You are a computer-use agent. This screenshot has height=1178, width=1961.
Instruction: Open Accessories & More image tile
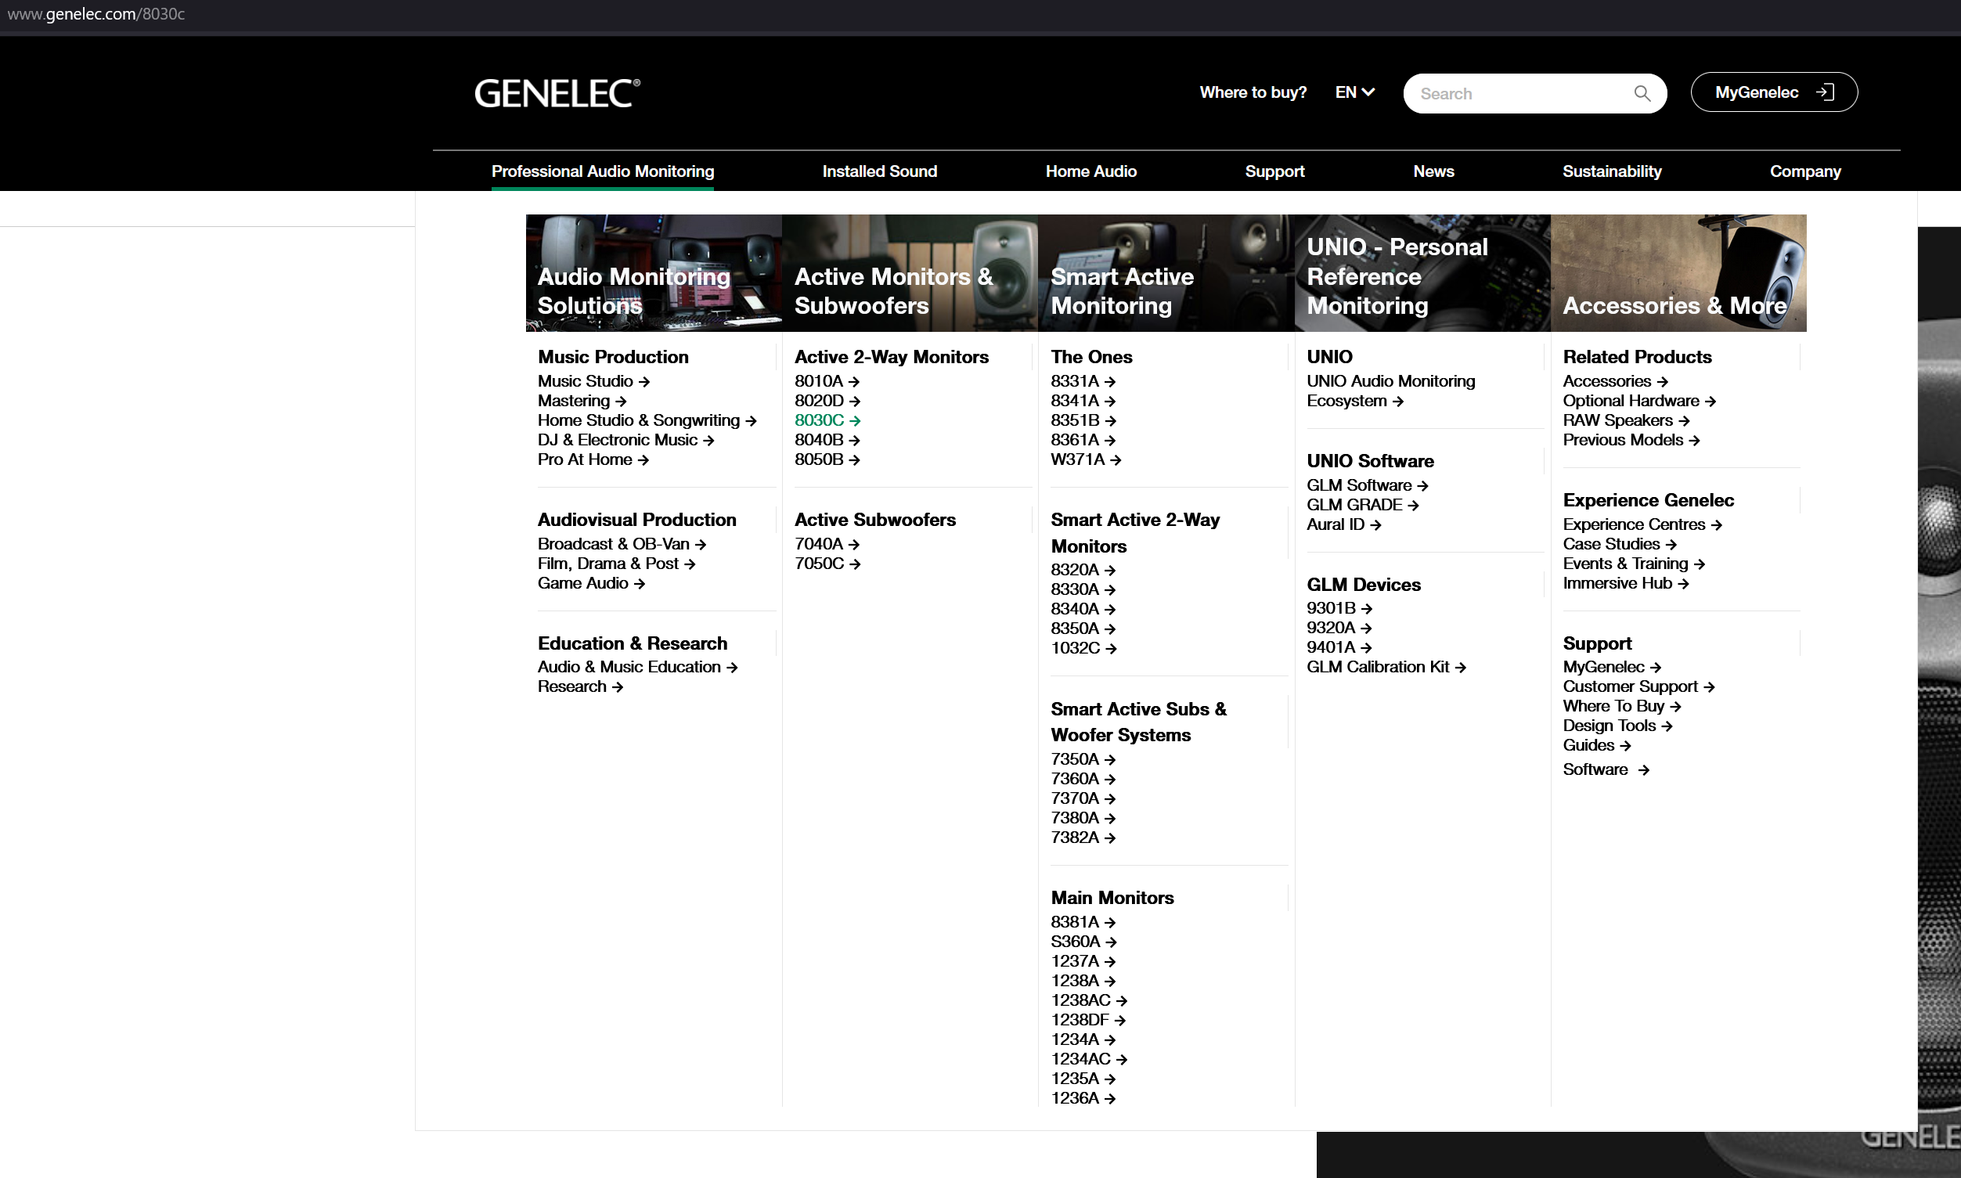click(1678, 273)
